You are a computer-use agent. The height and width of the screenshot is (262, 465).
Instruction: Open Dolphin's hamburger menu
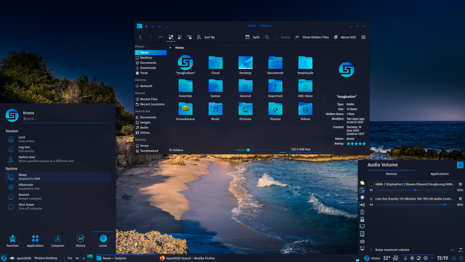coord(363,37)
